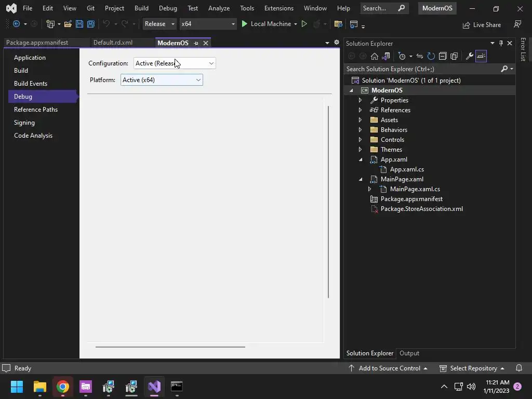Start debugging with the green play arrow

tap(244, 24)
